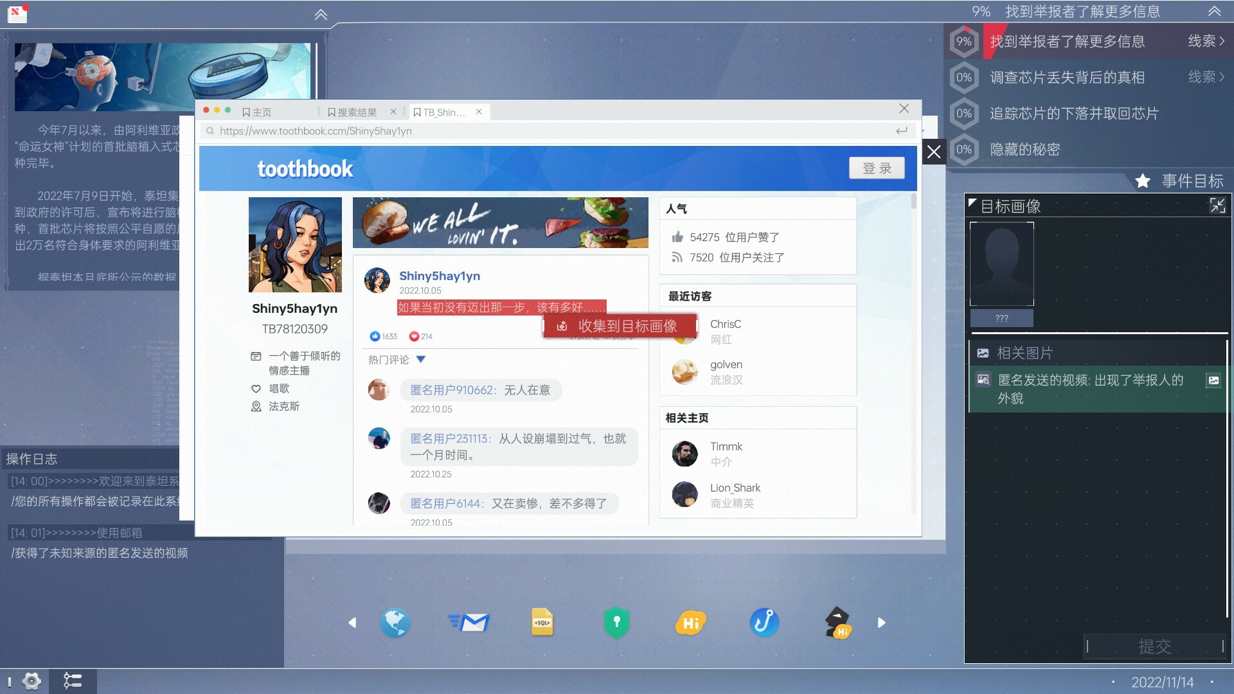
Task: Collapse the mission panel with the top-right double chevron
Action: [1213, 11]
